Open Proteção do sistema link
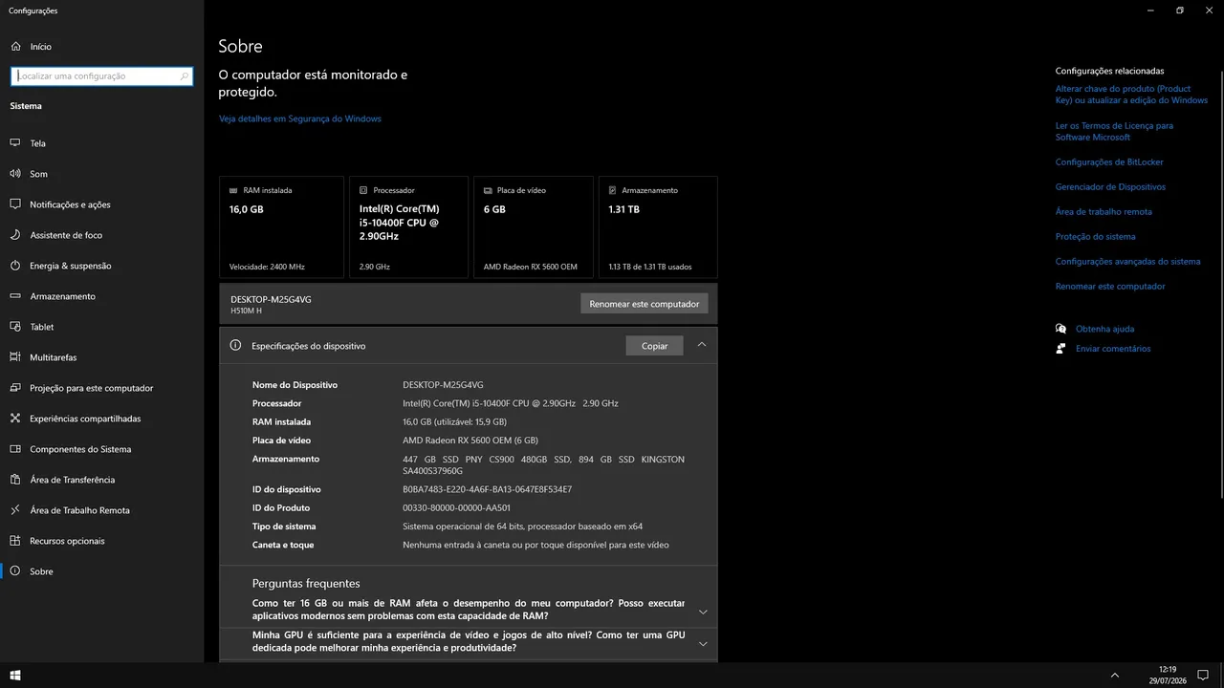Screen dimensions: 1224x688 pyautogui.click(x=1096, y=237)
